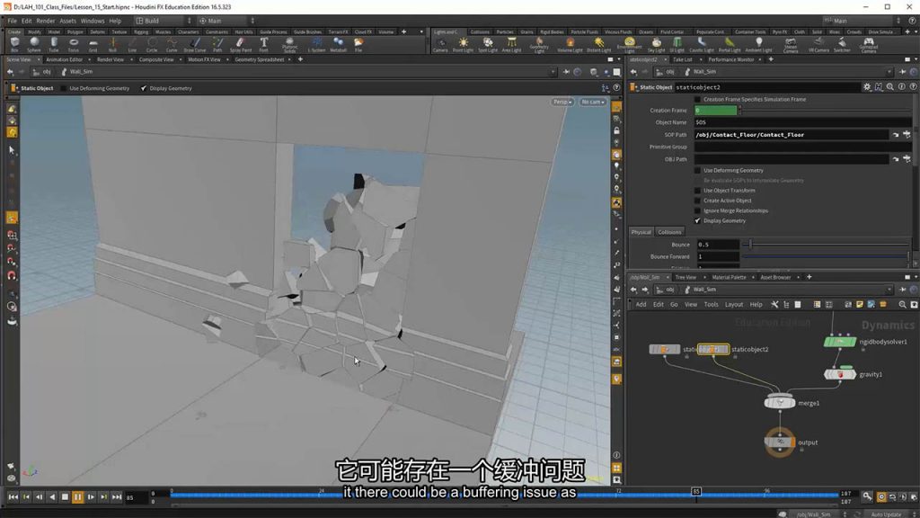Open the network editor Layout menu

(x=733, y=304)
